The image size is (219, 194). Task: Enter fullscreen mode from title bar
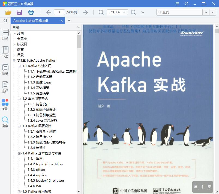tap(186, 4)
